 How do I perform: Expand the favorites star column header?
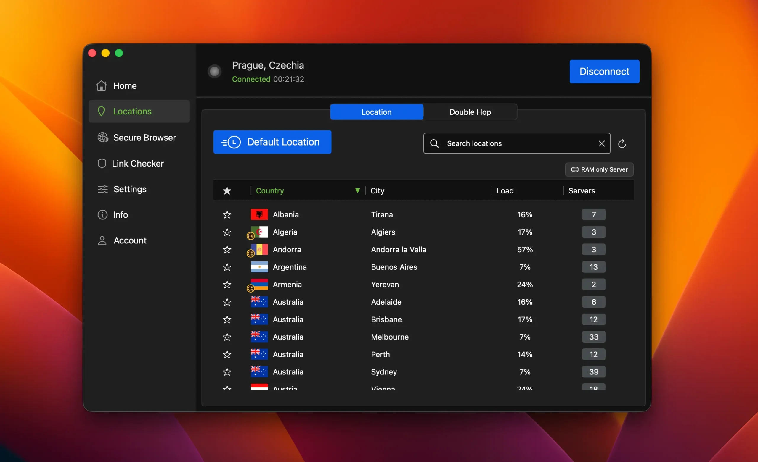[x=227, y=190]
